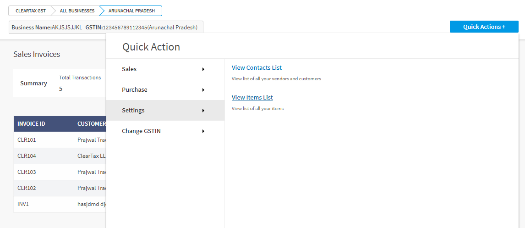Open the Quick Actions + button
Image resolution: width=525 pixels, height=228 pixels.
(484, 27)
